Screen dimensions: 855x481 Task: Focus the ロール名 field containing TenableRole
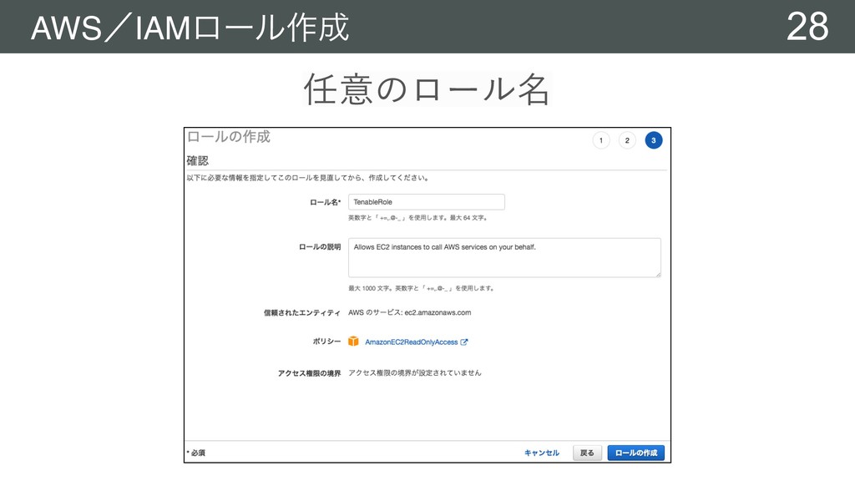[x=427, y=202]
